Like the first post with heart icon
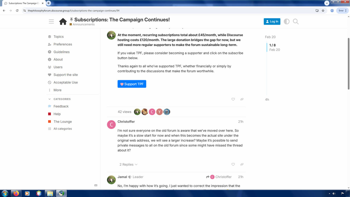 coord(233,99)
